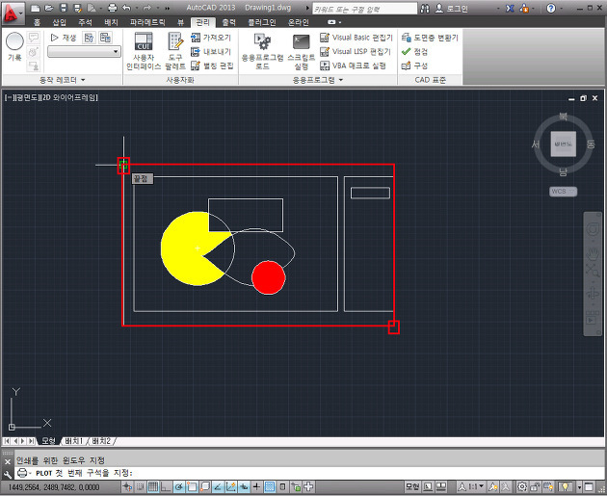
Task: Open the 평면도 view control menu in viewport
Action: coord(27,97)
